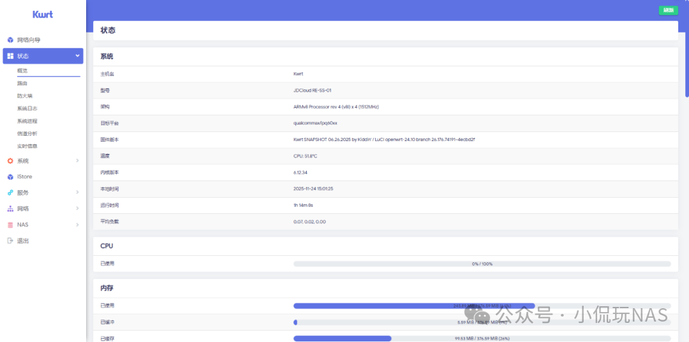Viewport: 689px width, 342px height.
Task: Click the model value JDCloud RE-SS-01
Action: tap(312, 90)
